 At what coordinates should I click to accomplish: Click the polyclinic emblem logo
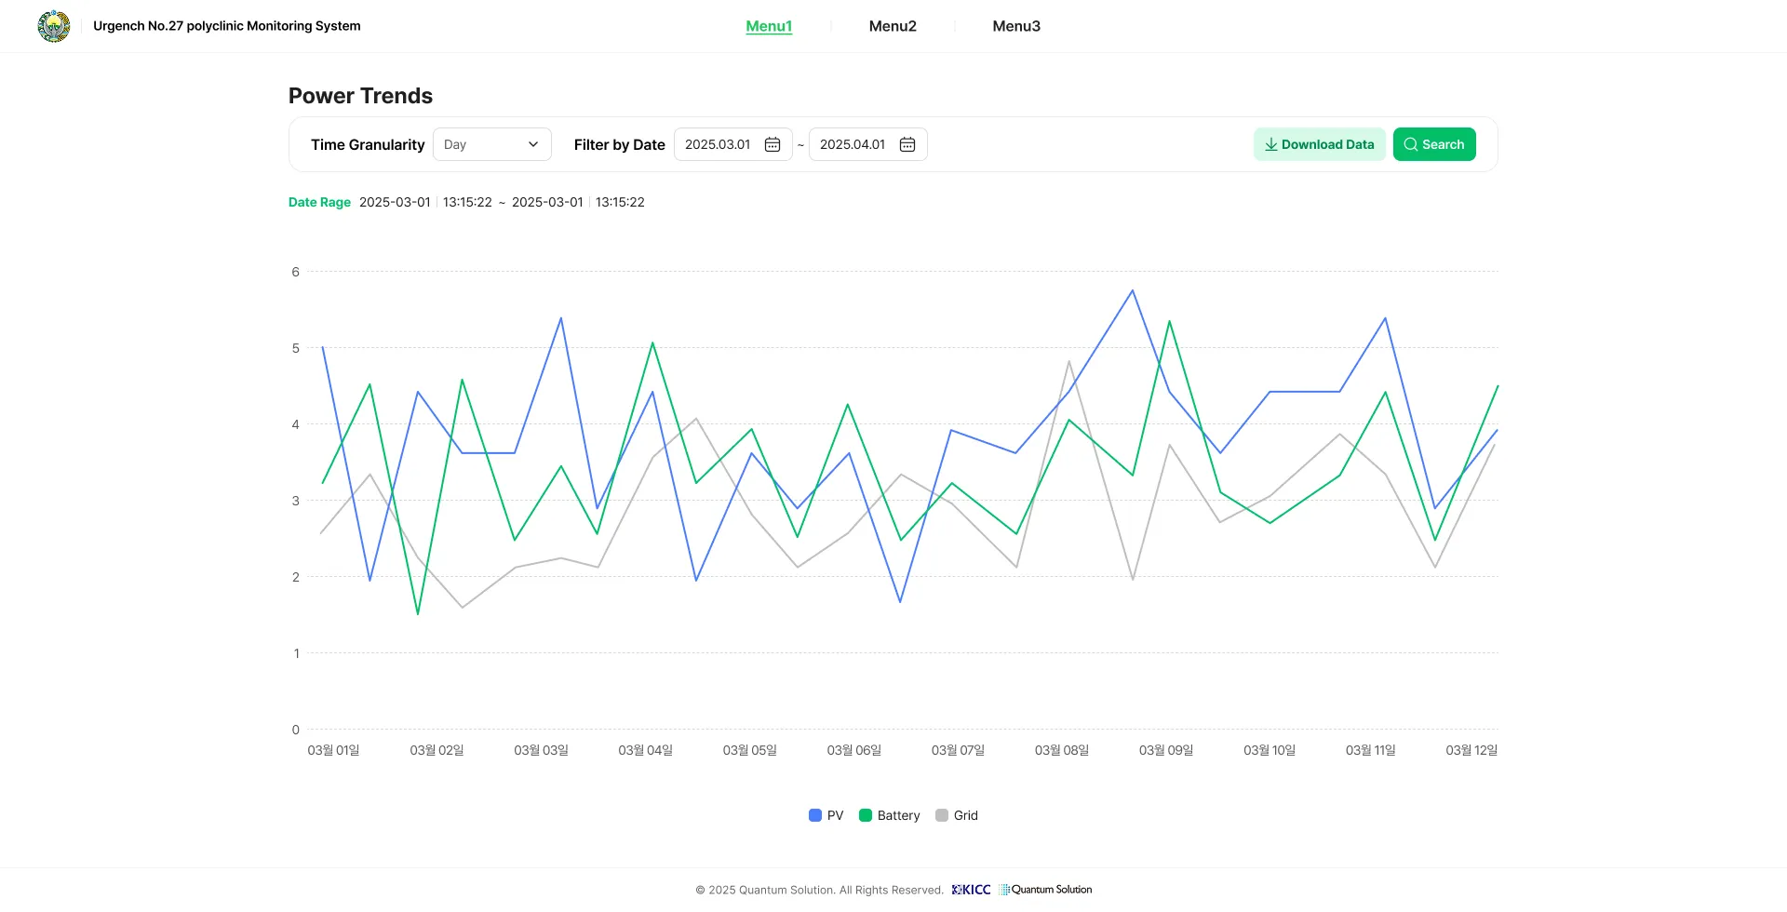coord(54,26)
